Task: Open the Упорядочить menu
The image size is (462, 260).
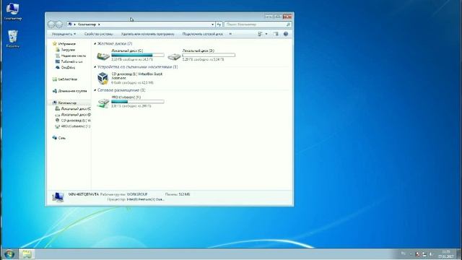Action: coord(64,34)
